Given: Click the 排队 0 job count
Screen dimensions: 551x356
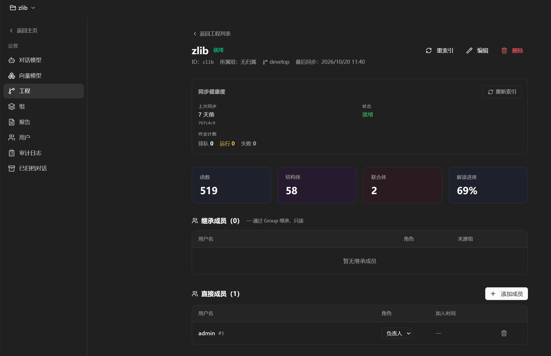Looking at the screenshot, I should 206,143.
